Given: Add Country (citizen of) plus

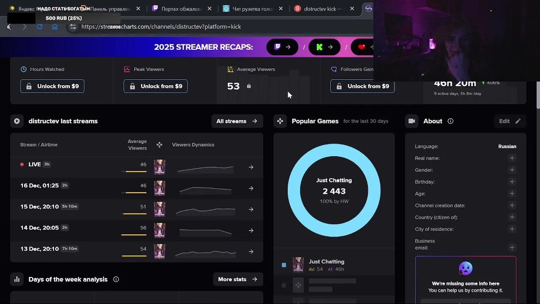Looking at the screenshot, I should click(512, 217).
